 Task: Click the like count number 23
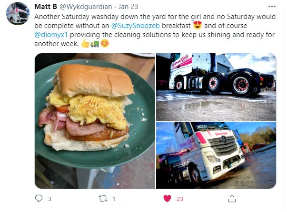(180, 199)
